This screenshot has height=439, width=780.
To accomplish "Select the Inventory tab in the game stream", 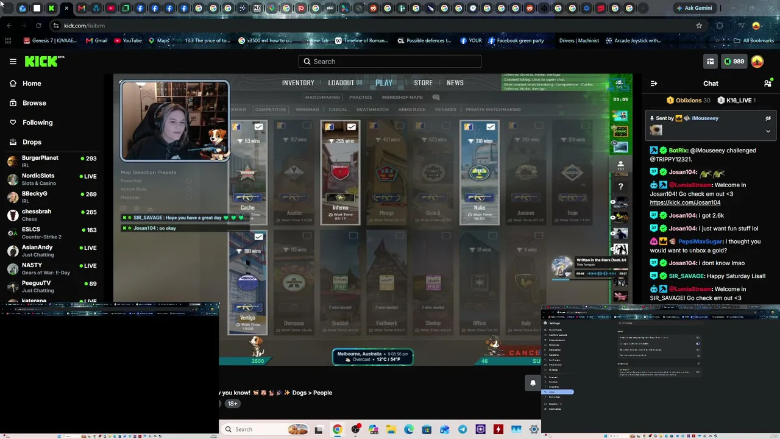I will tap(298, 83).
